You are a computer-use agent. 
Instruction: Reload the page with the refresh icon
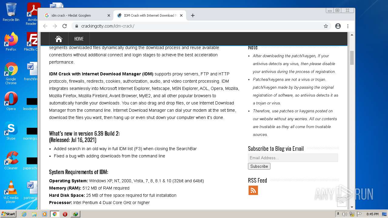click(x=65, y=26)
